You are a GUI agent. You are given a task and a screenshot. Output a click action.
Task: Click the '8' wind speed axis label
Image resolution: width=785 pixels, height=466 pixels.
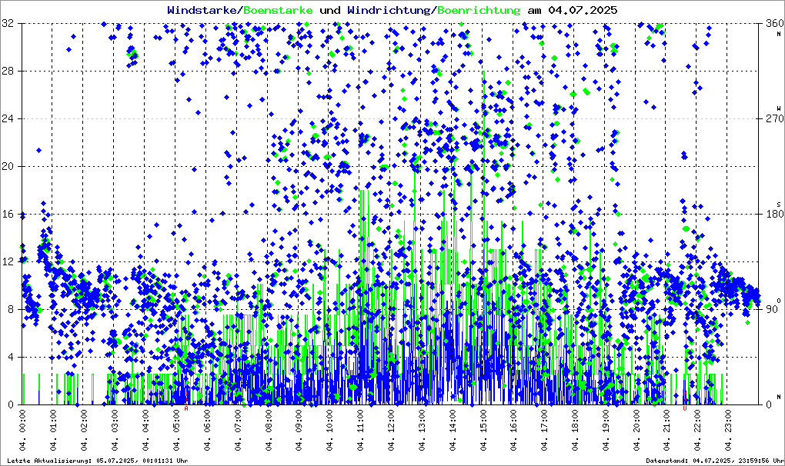click(11, 309)
